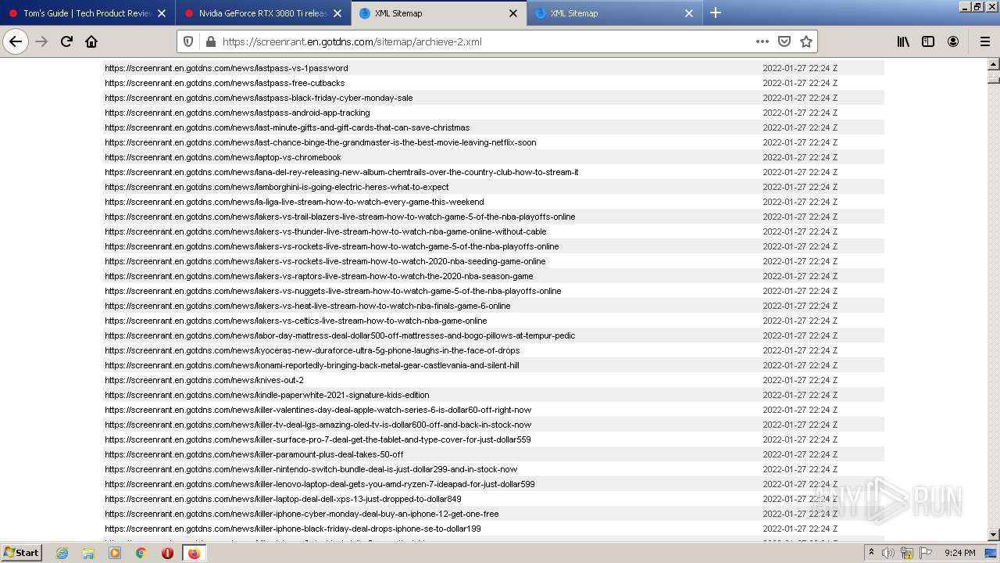
Task: Open lana-del-rey chemtrails album link
Action: coord(341,172)
